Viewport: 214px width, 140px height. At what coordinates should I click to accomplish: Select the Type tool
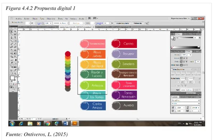(15, 37)
